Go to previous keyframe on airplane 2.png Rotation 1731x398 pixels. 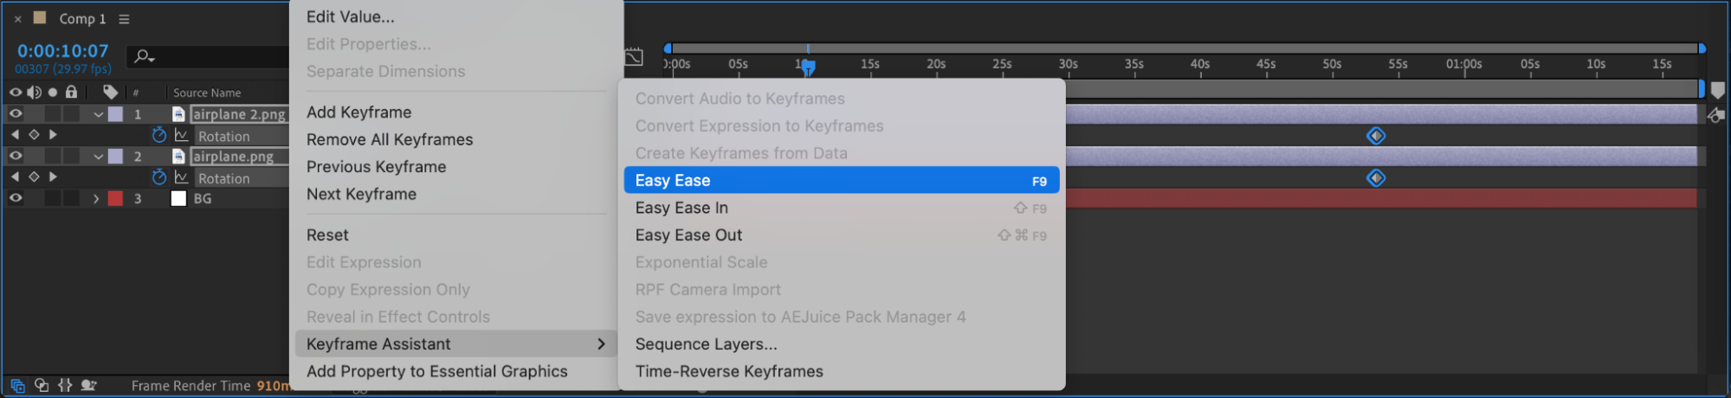click(15, 135)
